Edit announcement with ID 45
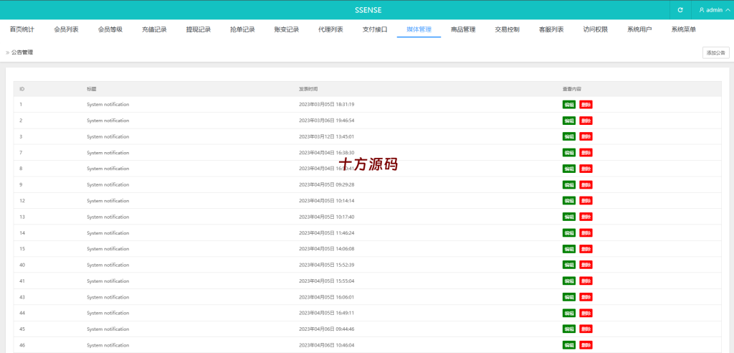The height and width of the screenshot is (353, 734). [x=568, y=329]
